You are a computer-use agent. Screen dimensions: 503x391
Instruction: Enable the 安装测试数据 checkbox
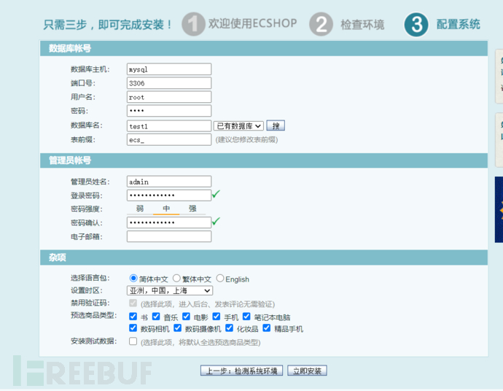[133, 341]
